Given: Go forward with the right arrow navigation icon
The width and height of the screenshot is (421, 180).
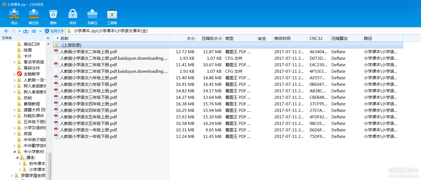Looking at the screenshot, I should (x=13, y=31).
